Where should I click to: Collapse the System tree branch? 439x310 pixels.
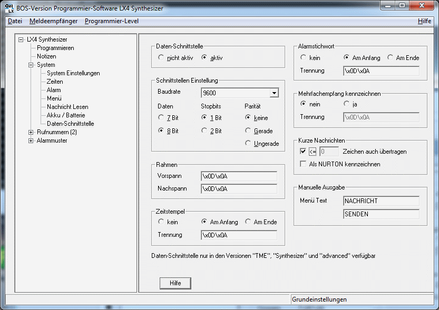coord(31,65)
